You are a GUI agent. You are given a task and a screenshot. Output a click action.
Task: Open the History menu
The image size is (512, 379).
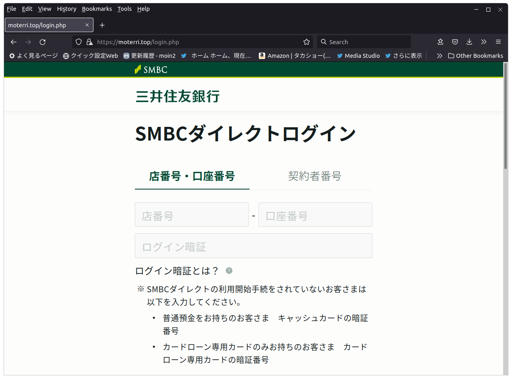coord(66,8)
